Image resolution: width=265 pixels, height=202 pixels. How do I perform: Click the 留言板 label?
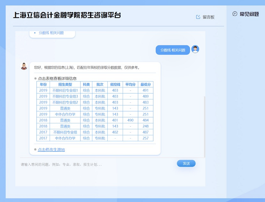click(x=208, y=17)
